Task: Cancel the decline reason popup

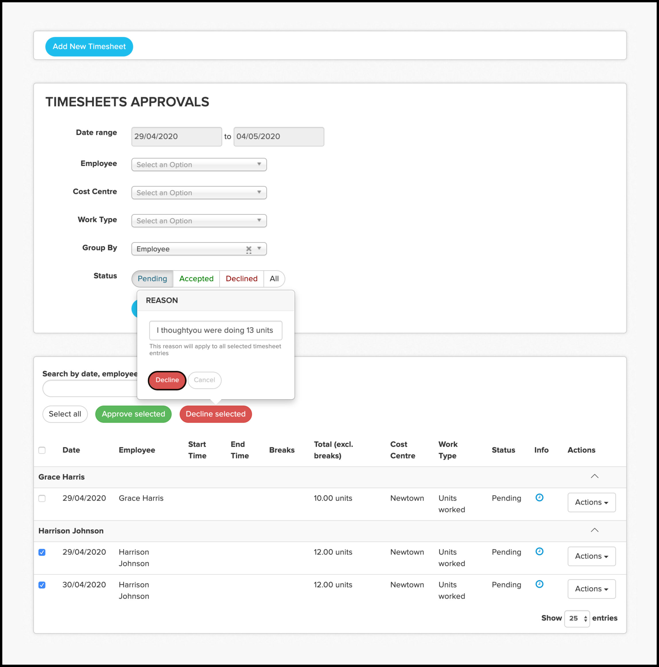Action: (204, 380)
